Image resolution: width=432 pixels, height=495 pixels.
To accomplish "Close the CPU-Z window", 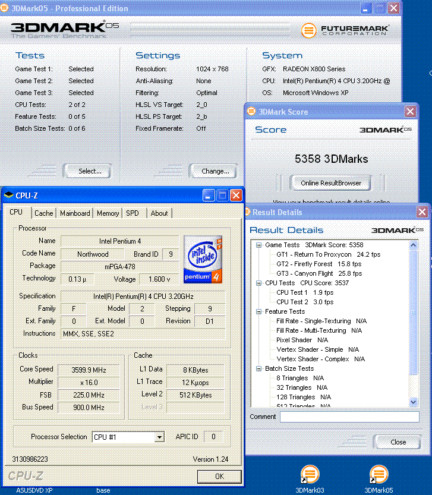I will pyautogui.click(x=237, y=196).
